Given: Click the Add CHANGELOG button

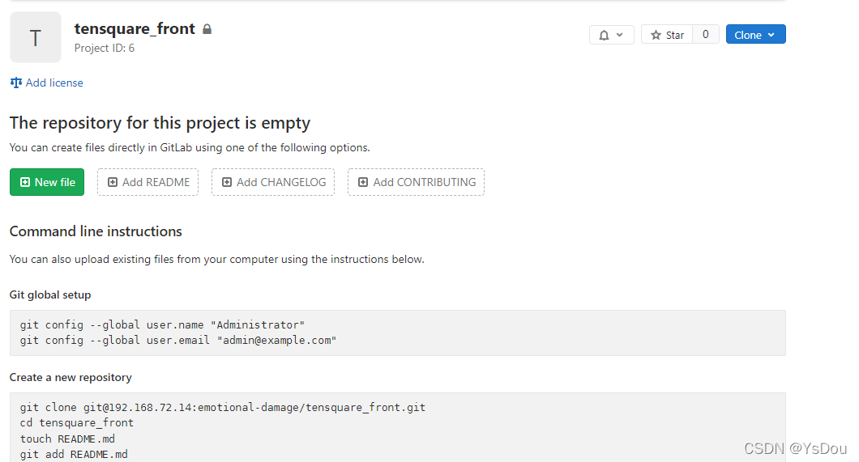Looking at the screenshot, I should point(274,182).
